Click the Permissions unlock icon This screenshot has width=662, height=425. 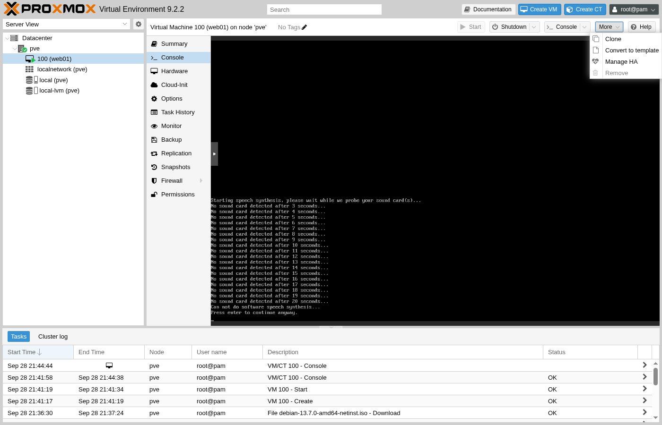(154, 195)
